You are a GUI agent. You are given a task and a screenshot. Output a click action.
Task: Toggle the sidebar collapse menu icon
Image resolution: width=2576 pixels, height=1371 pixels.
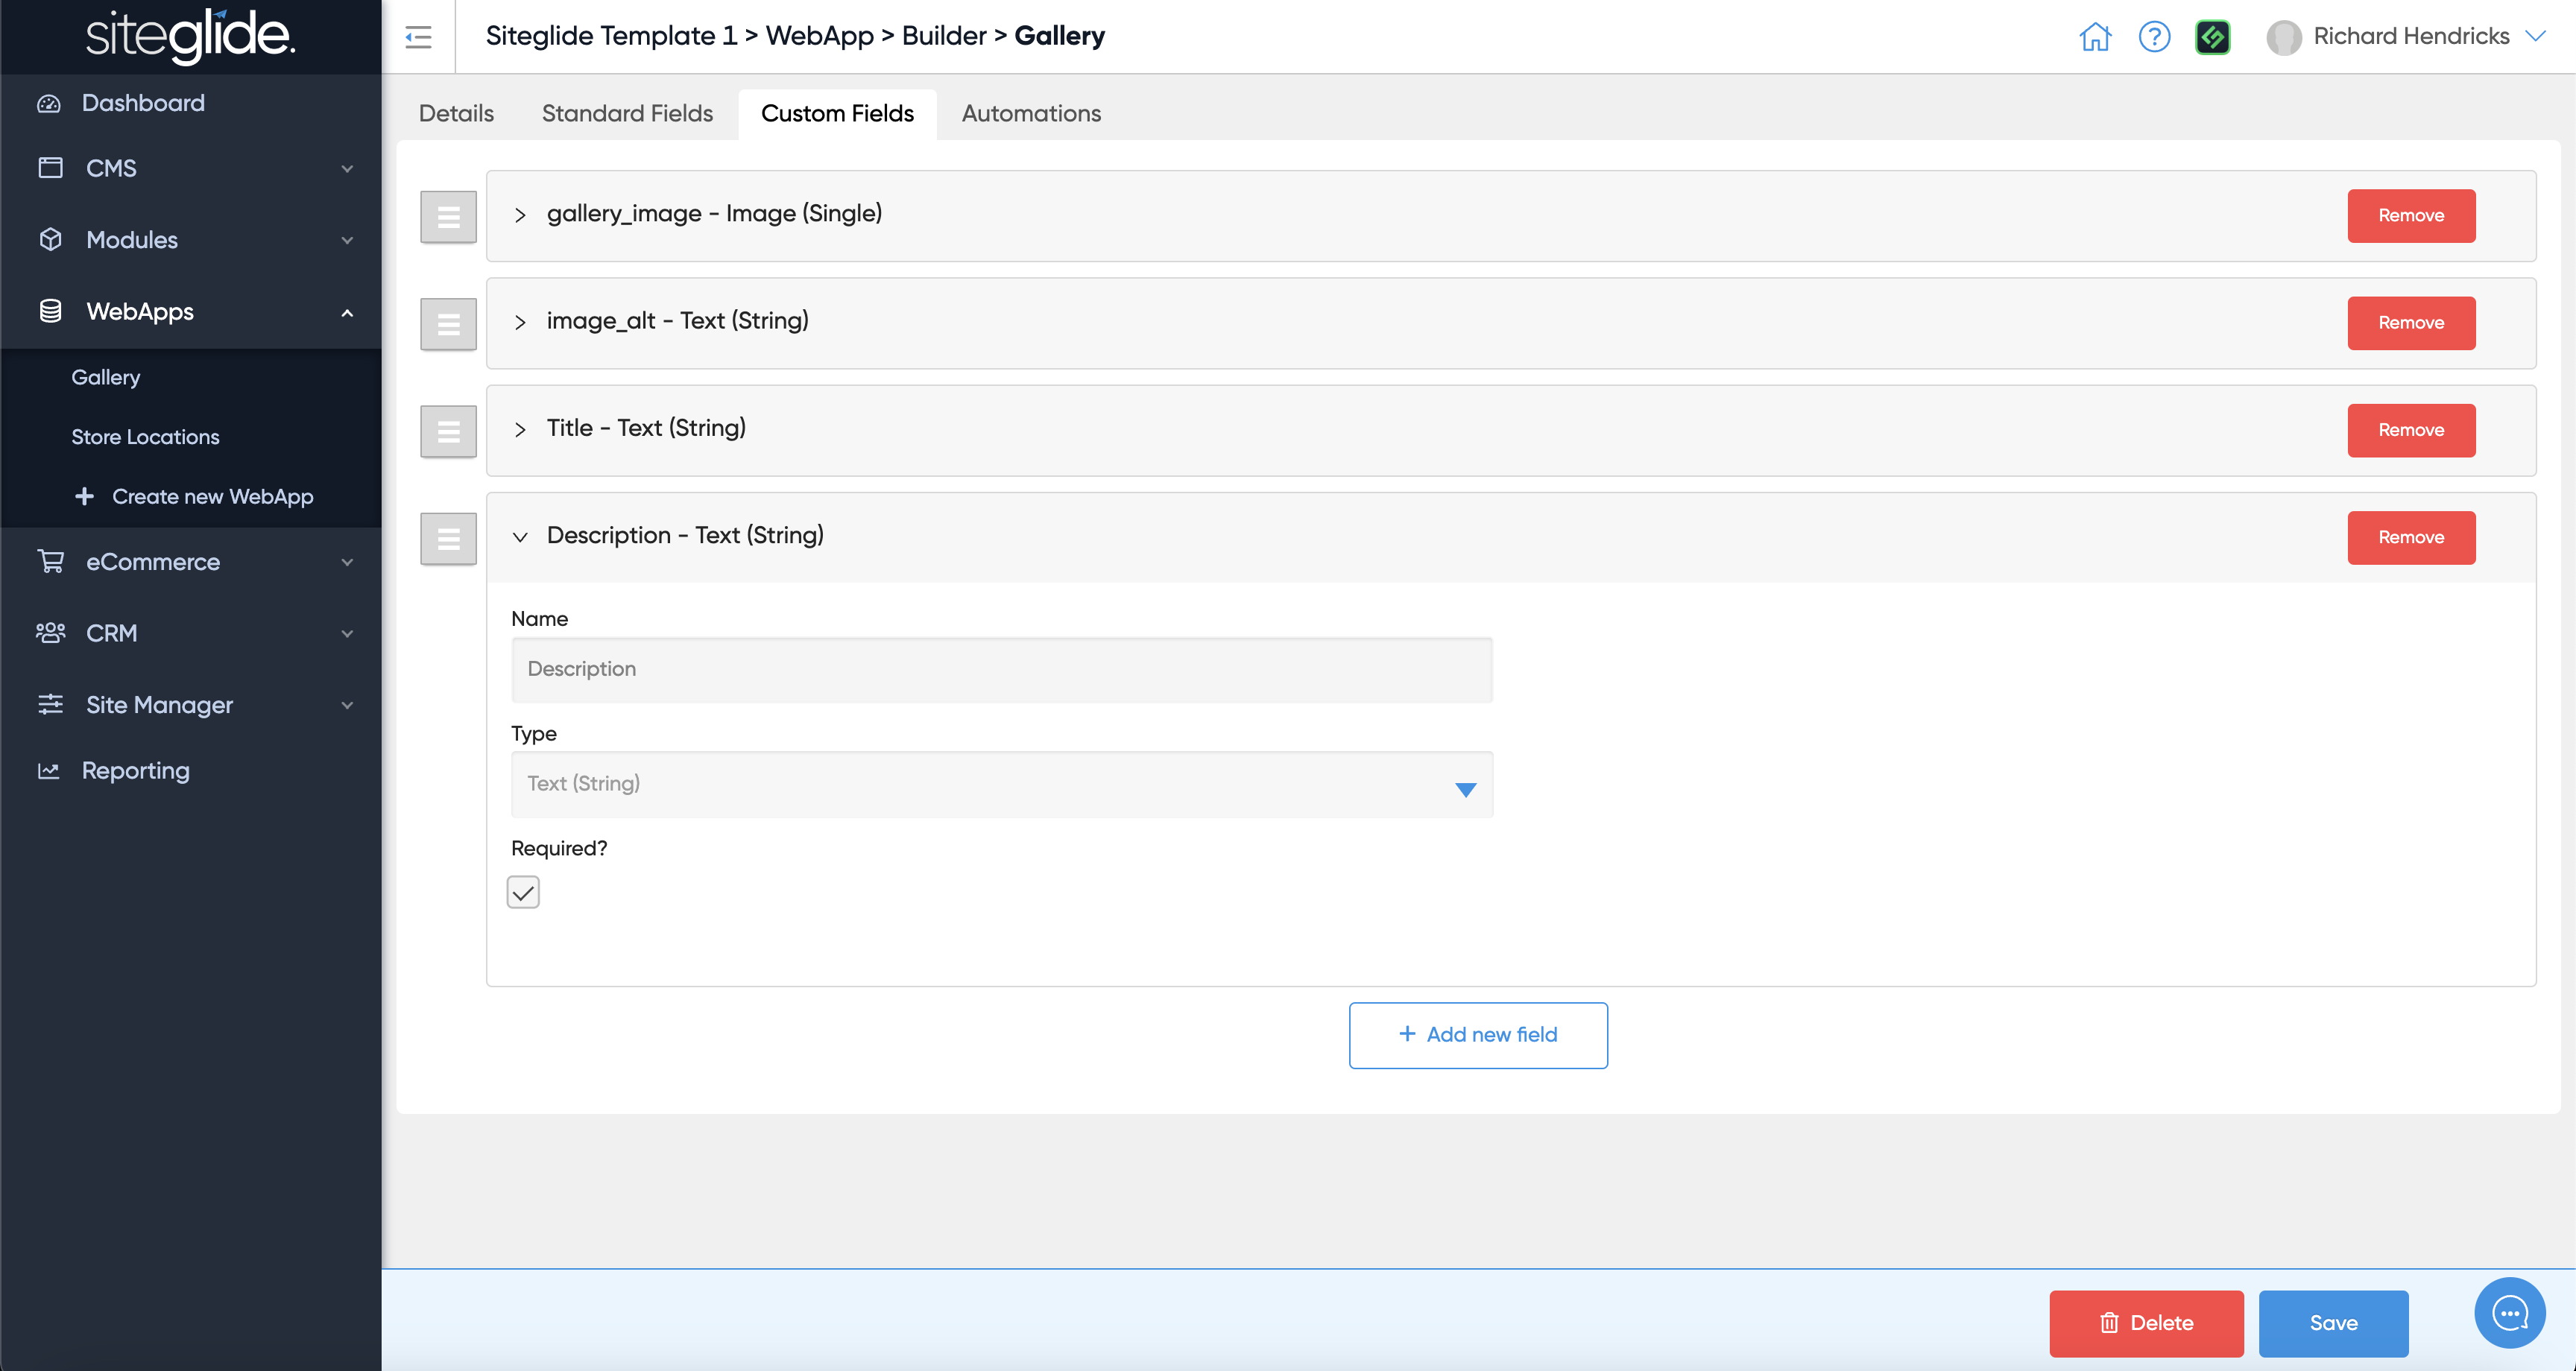tap(418, 37)
